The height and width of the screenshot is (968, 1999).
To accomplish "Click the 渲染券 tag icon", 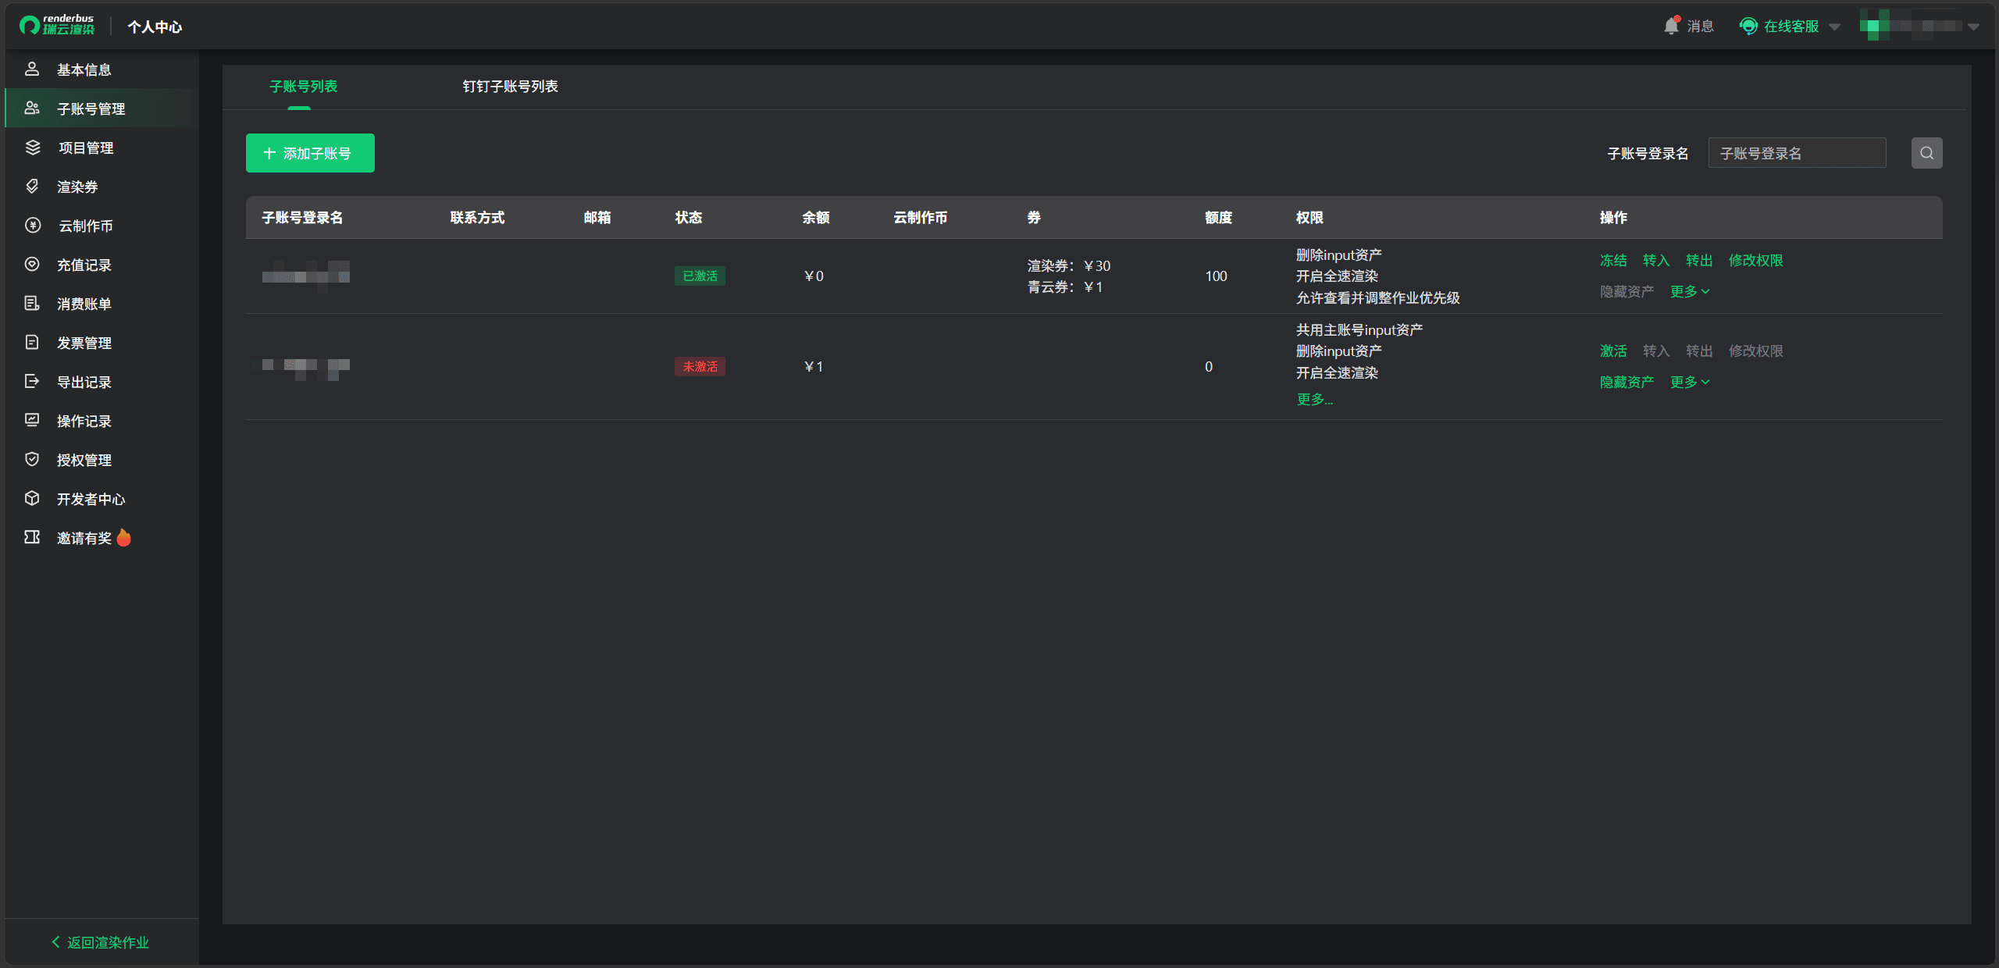I will (32, 186).
